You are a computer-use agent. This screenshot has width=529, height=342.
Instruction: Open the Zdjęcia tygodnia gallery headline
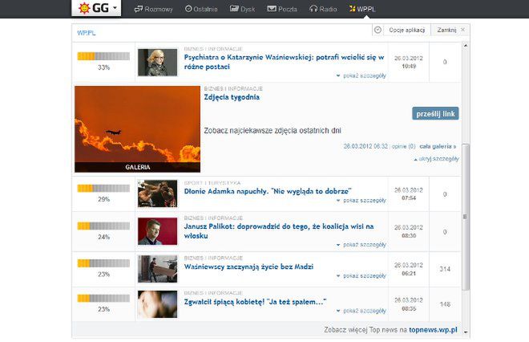[x=232, y=97]
